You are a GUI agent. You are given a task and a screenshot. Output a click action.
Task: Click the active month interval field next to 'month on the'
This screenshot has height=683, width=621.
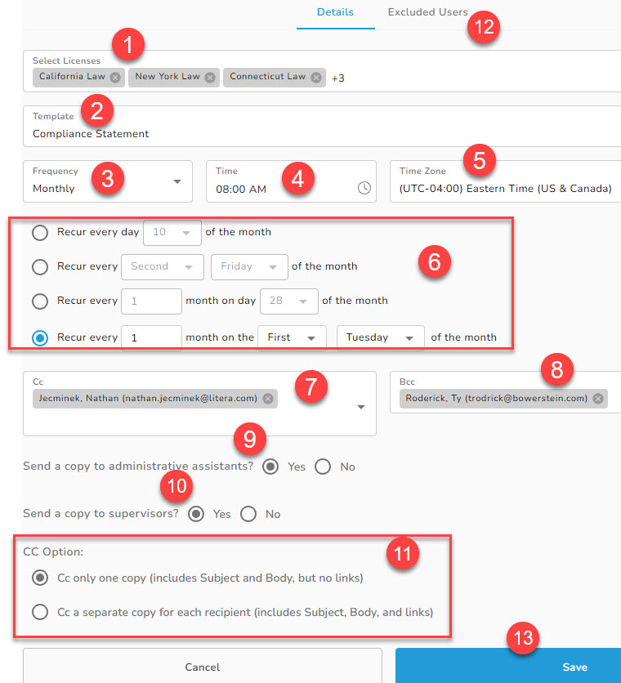pyautogui.click(x=151, y=338)
